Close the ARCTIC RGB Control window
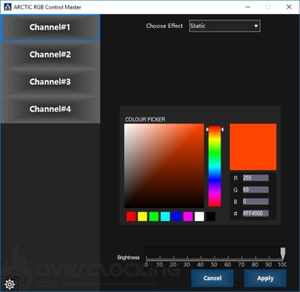Viewport: 300px width, 292px height. click(x=289, y=7)
